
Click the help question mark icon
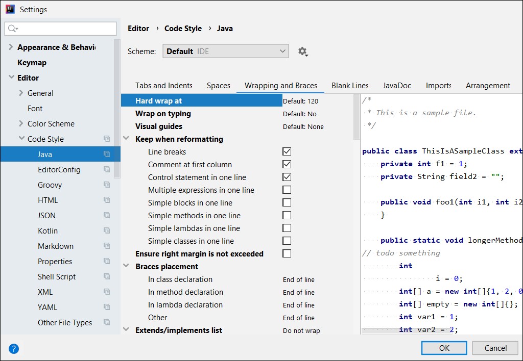pyautogui.click(x=14, y=349)
